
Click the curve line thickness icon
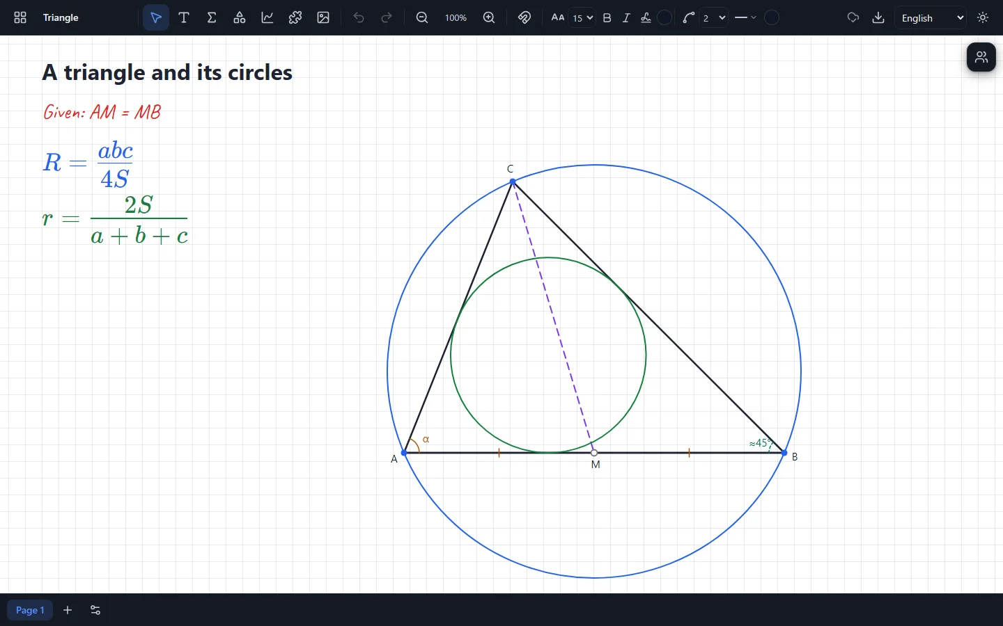689,17
